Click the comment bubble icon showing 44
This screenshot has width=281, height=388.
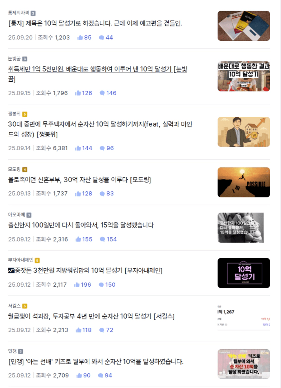click(101, 38)
